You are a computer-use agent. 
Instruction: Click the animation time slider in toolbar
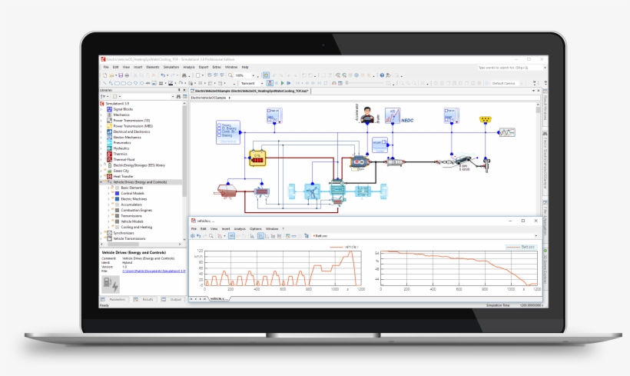366,83
